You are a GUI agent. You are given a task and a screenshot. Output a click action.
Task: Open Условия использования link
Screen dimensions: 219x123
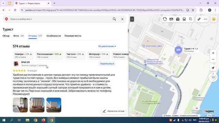pyautogui.click(x=189, y=115)
